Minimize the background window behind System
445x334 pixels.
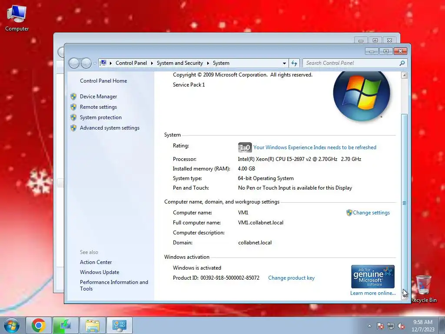361,40
